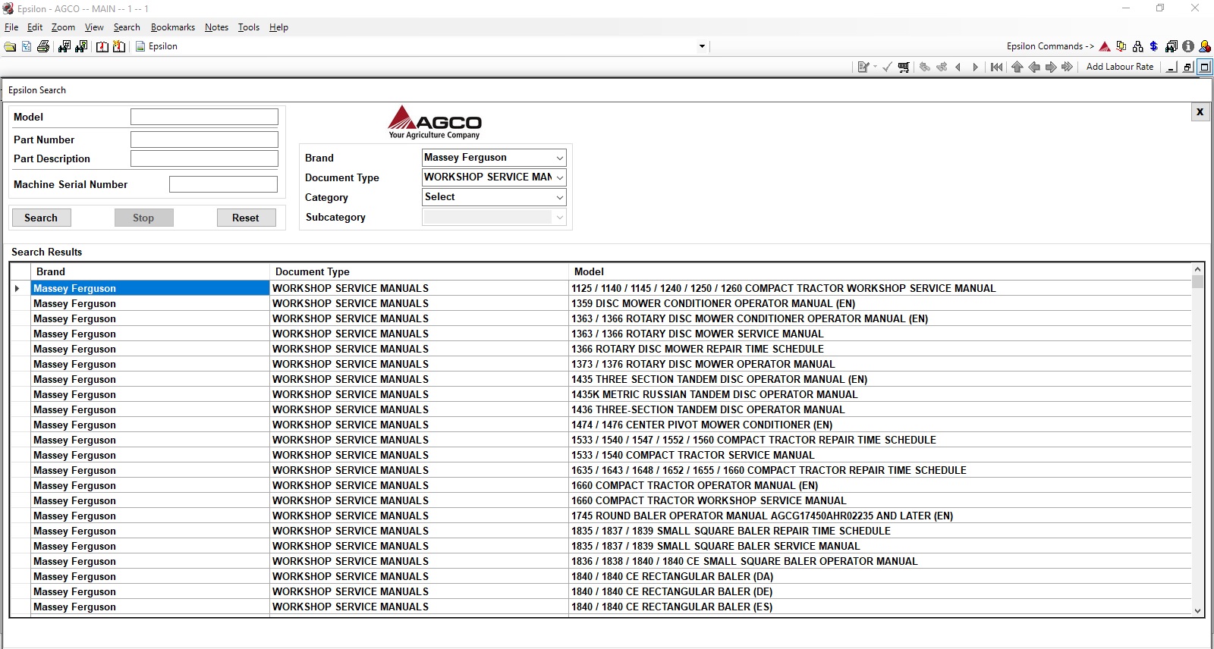Click the round info icon
This screenshot has width=1214, height=649.
pyautogui.click(x=1188, y=46)
